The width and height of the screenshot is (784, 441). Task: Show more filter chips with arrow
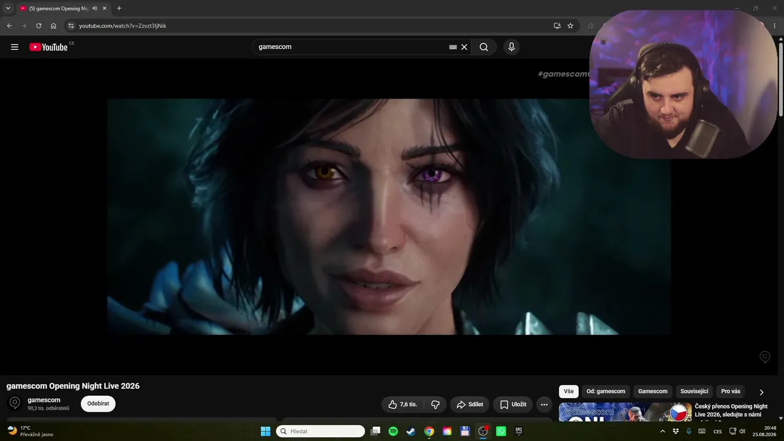761,392
